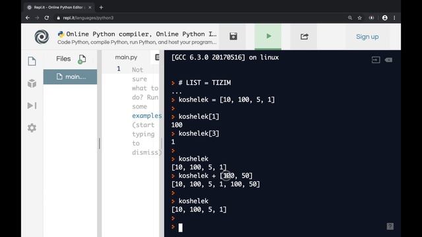Click the 'koshelek[3]' console line
This screenshot has width=422, height=237.
click(x=199, y=134)
